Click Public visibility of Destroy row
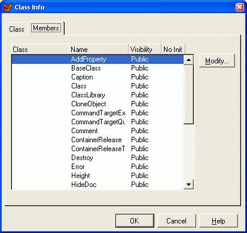This screenshot has width=247, height=233. pos(140,158)
